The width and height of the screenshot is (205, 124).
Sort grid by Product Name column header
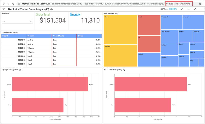pos(64,36)
